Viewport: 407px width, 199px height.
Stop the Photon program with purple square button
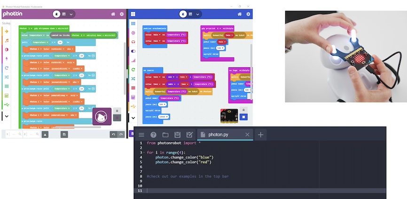[x=117, y=118]
